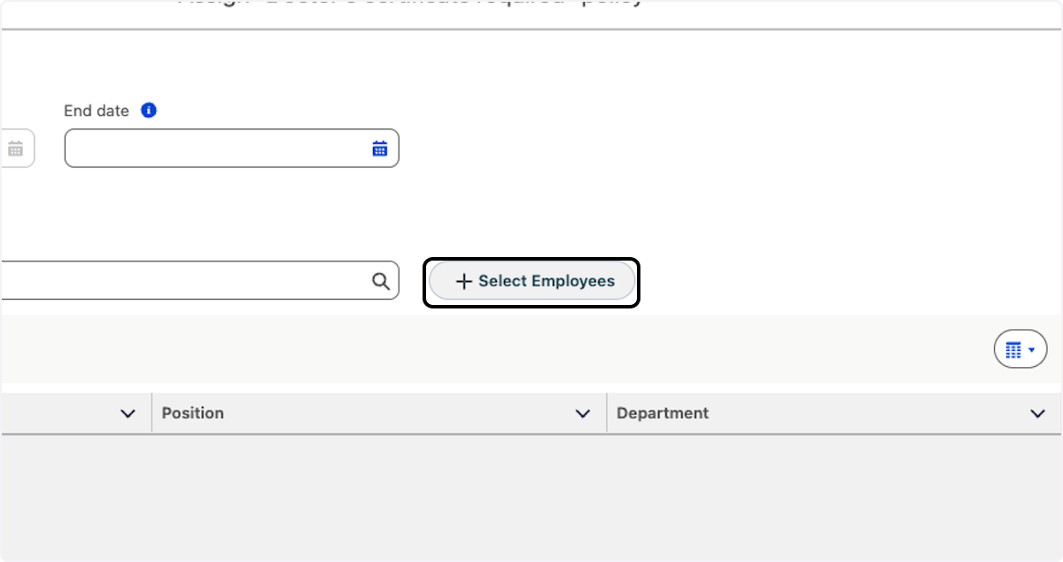The image size is (1063, 562).
Task: Expand the Position column chevron menu
Action: pyautogui.click(x=583, y=413)
